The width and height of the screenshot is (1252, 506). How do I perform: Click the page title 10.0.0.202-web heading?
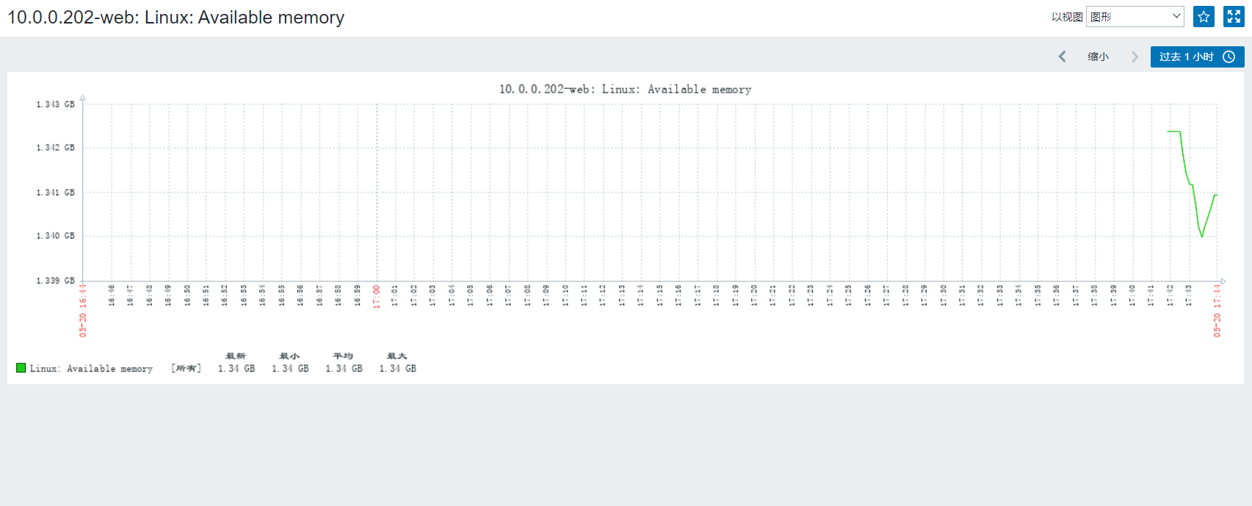(x=176, y=17)
